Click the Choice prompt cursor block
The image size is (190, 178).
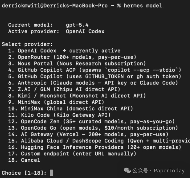pos(51,173)
